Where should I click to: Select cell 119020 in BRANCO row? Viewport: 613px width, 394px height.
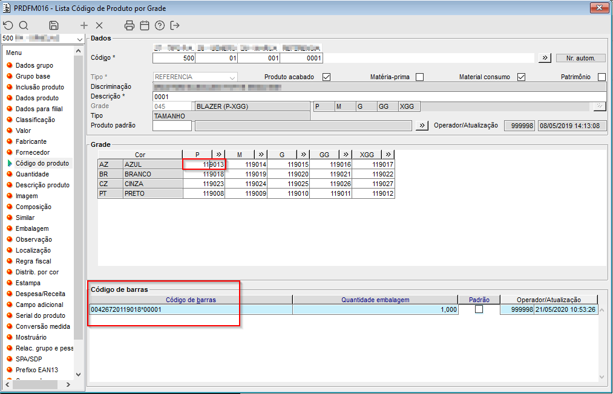coord(288,174)
